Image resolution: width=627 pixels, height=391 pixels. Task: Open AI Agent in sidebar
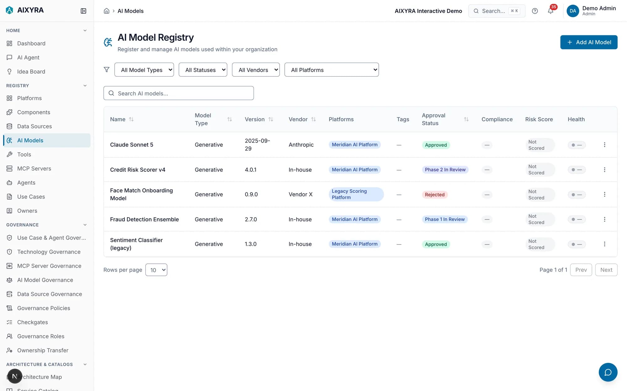(47, 58)
